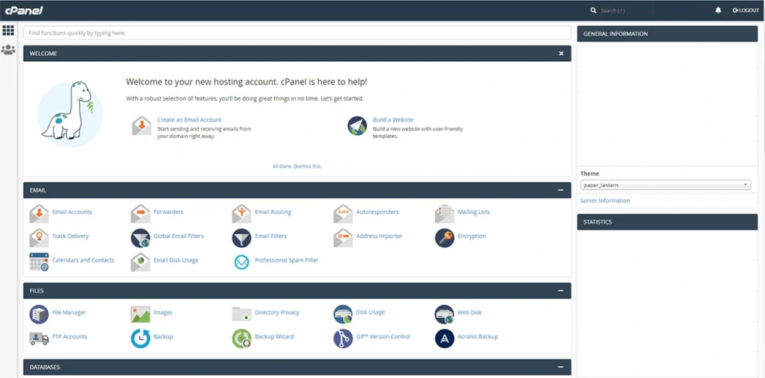765x378 pixels.
Task: Open the Acronis Backup icon
Action: click(x=445, y=338)
